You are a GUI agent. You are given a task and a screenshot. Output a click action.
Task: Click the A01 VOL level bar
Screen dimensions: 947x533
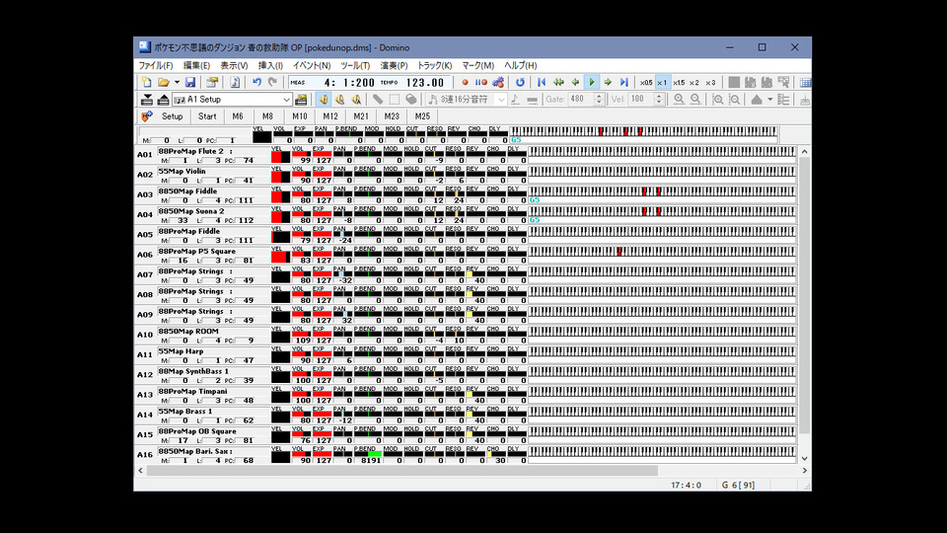(301, 154)
